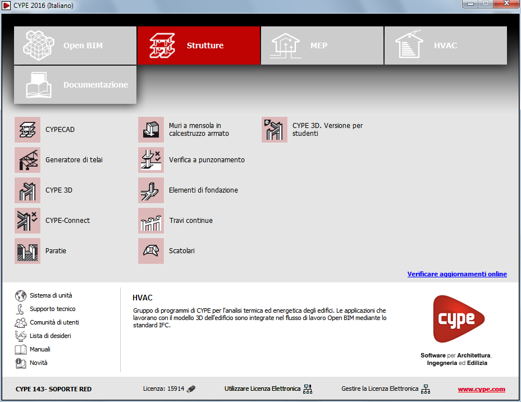Select the Strutture tab
This screenshot has height=402, width=521.
(199, 45)
